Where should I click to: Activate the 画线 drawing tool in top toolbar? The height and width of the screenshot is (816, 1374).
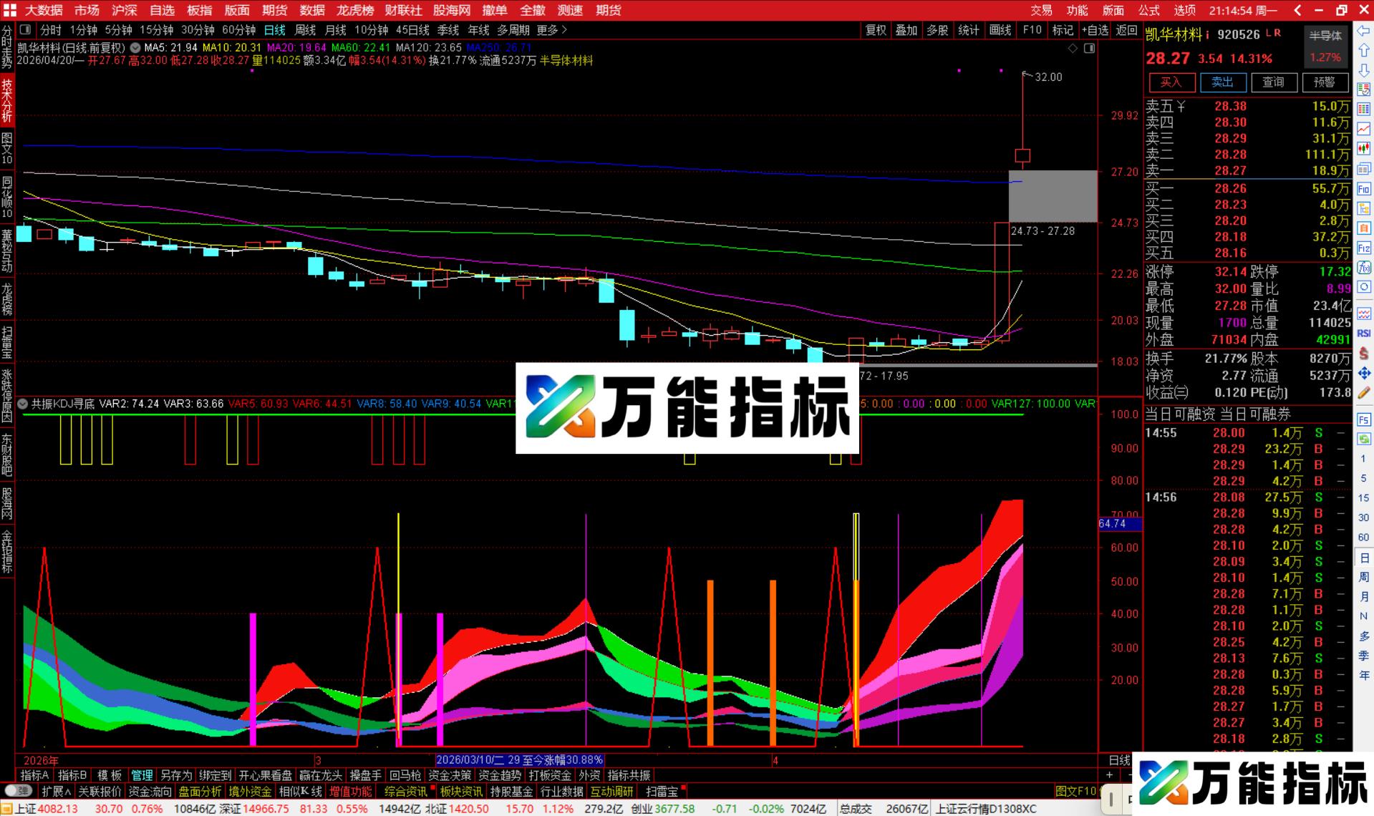[1000, 30]
